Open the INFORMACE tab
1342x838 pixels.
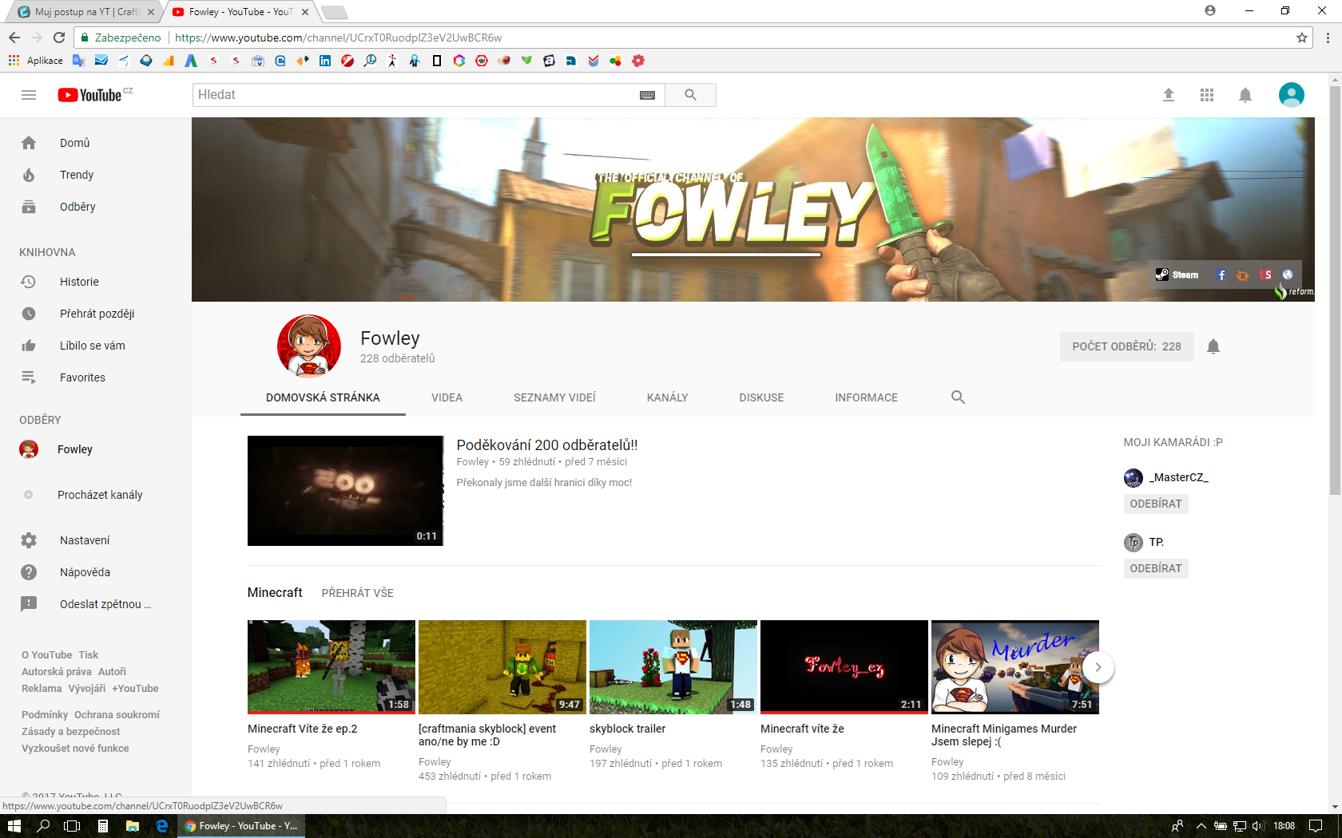[866, 397]
